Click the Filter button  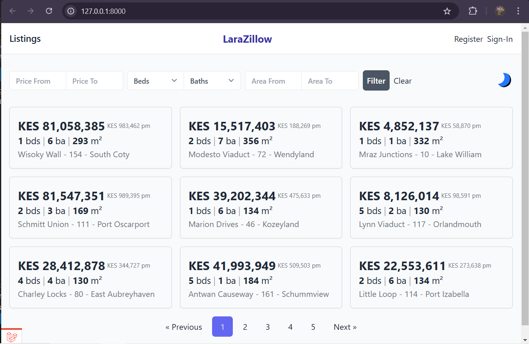point(376,81)
